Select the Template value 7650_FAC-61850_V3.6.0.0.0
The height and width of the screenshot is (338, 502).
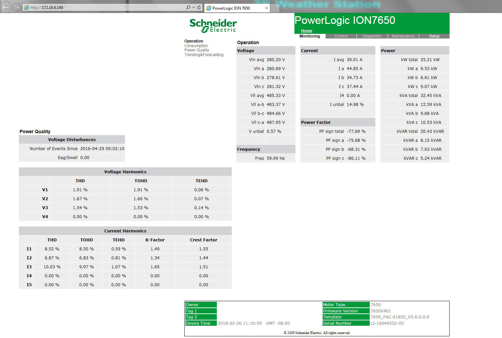click(400, 317)
